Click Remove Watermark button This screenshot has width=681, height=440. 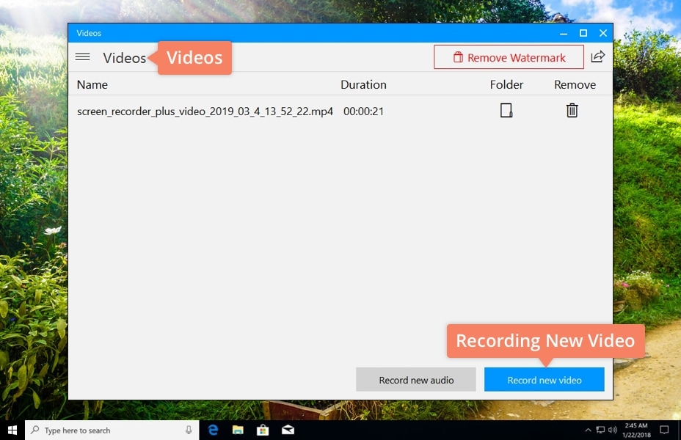pyautogui.click(x=509, y=57)
